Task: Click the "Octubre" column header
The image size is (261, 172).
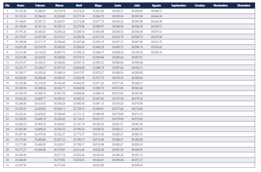Action: tap(200, 5)
